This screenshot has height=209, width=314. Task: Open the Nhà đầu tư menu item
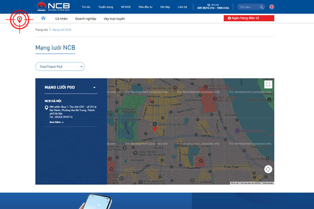(145, 7)
